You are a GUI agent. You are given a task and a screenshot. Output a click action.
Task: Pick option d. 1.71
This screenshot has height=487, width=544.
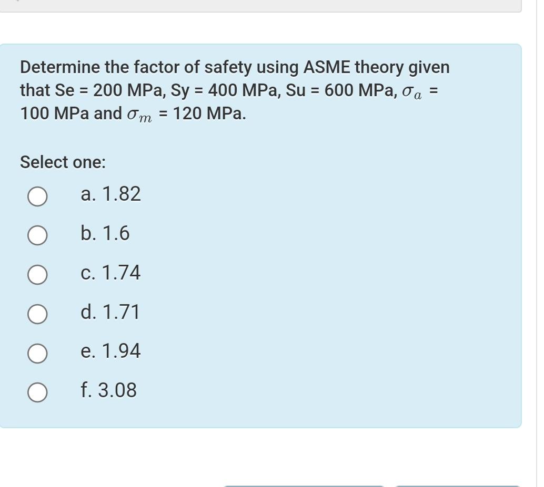[37, 314]
